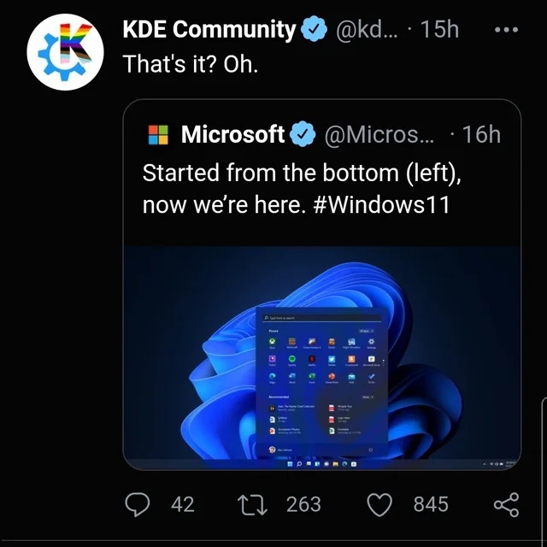Click the 16h quoted tweet timestamp
The height and width of the screenshot is (547, 547).
(x=481, y=134)
